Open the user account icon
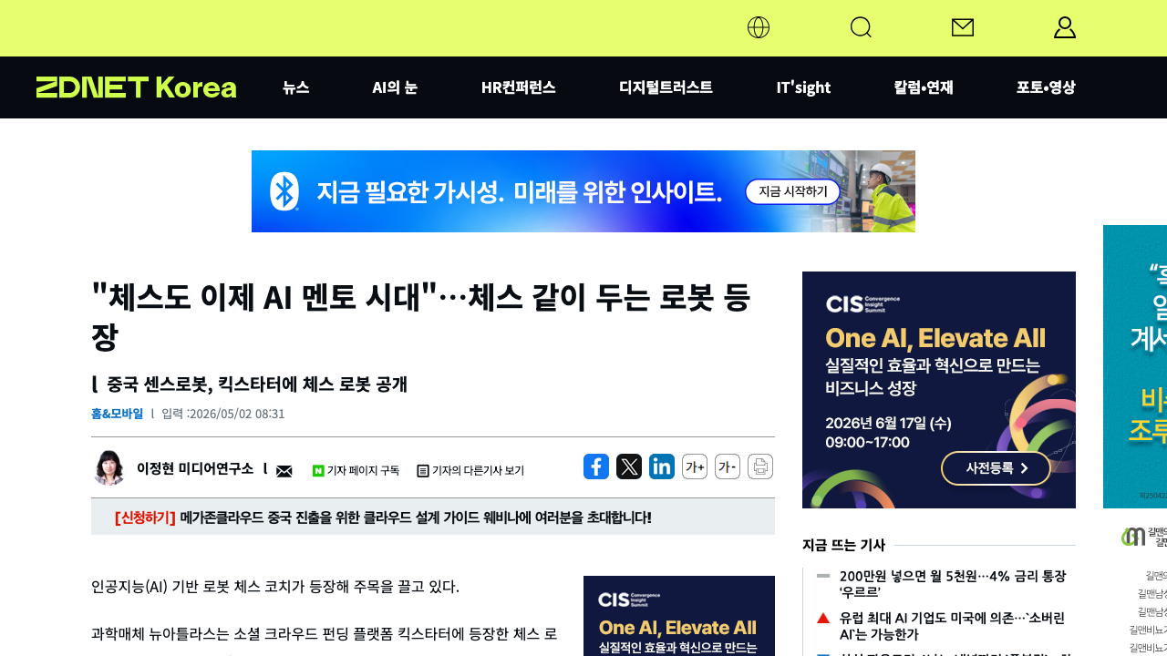1167x656 pixels. click(1065, 27)
